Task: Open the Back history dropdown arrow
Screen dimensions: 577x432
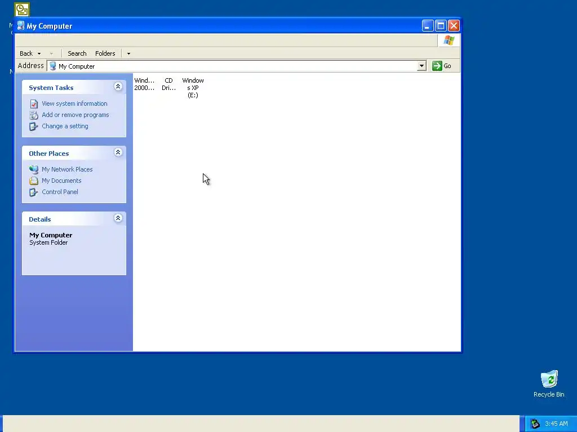Action: pos(39,53)
